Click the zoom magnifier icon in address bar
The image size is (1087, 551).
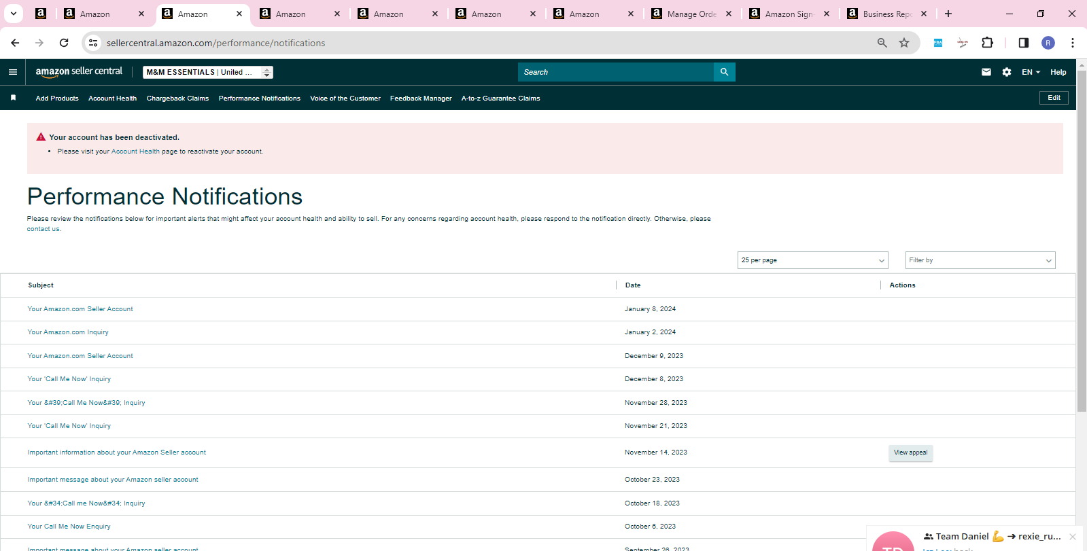tap(882, 43)
